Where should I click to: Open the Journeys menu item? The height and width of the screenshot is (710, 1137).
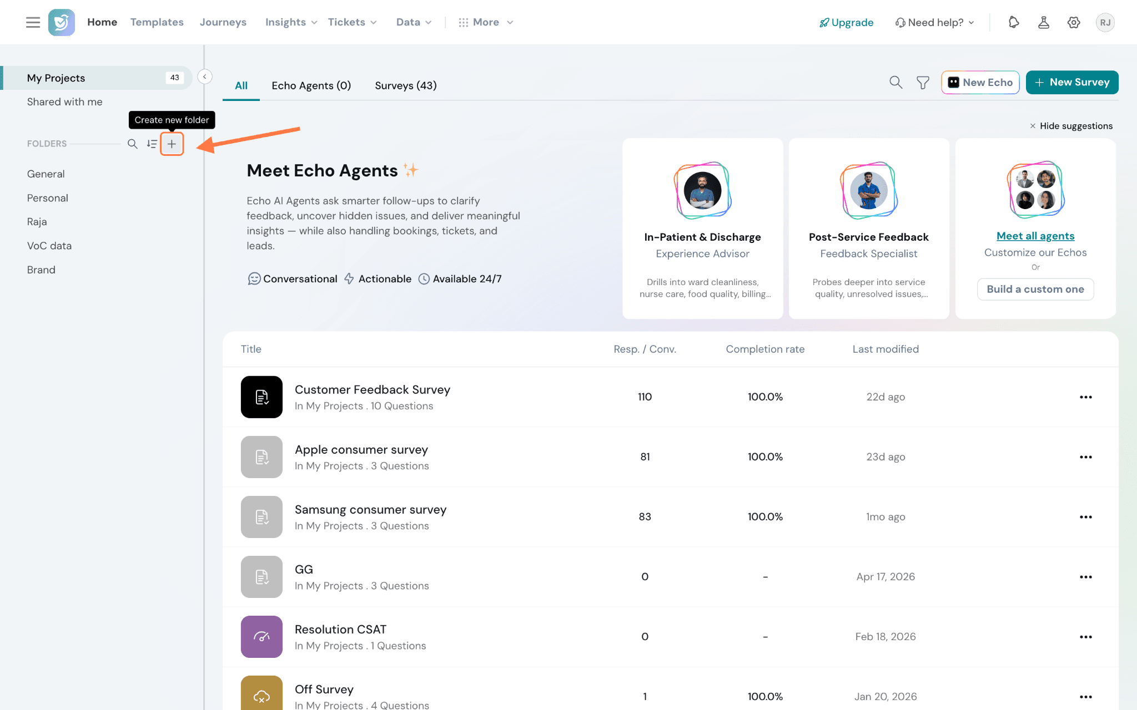(x=223, y=22)
